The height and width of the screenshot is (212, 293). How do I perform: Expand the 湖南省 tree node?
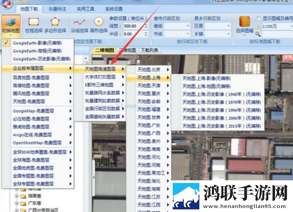point(17,196)
